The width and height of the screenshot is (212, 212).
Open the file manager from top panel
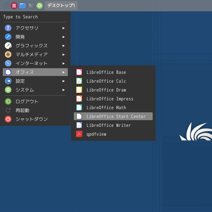coord(23,6)
